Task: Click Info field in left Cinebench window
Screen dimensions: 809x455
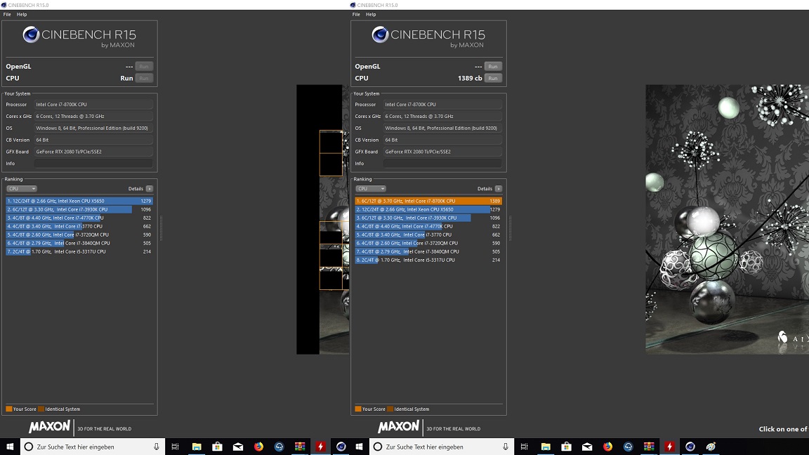Action: [x=93, y=164]
